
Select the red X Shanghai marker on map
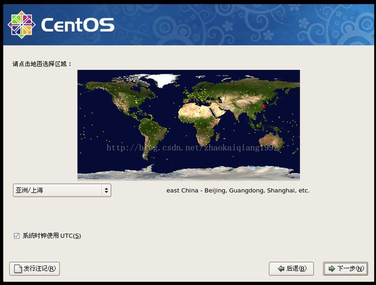coord(264,106)
